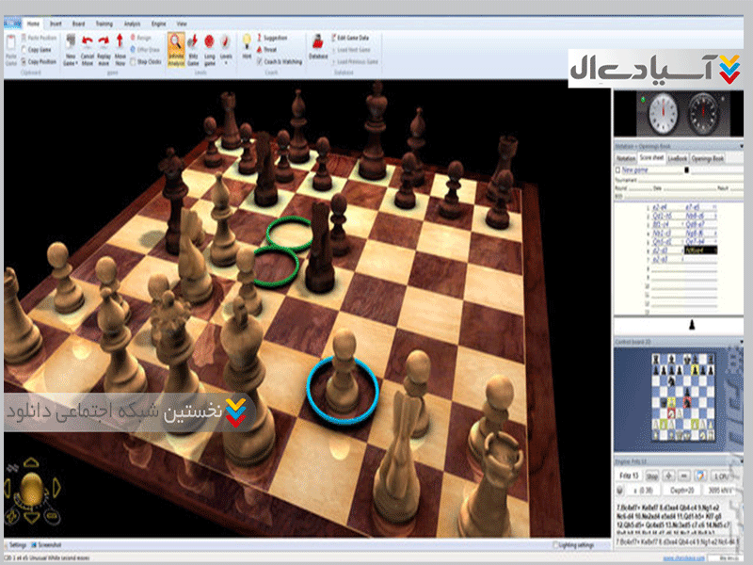Image resolution: width=753 pixels, height=565 pixels.
Task: Open the Database
Action: coord(317,48)
